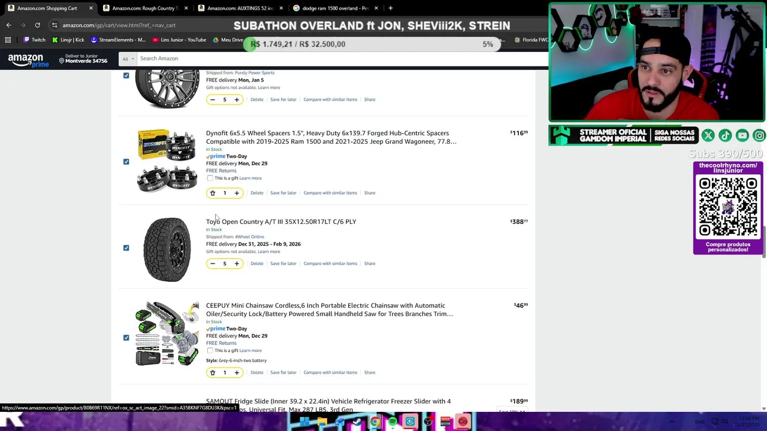Click the FREE Returns link for Dynofit Spacers
Viewport: 767px width, 431px height.
tap(221, 171)
